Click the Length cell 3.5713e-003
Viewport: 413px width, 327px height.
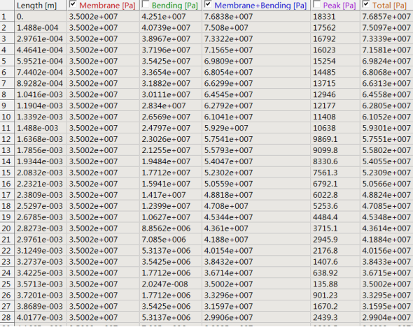click(41, 284)
